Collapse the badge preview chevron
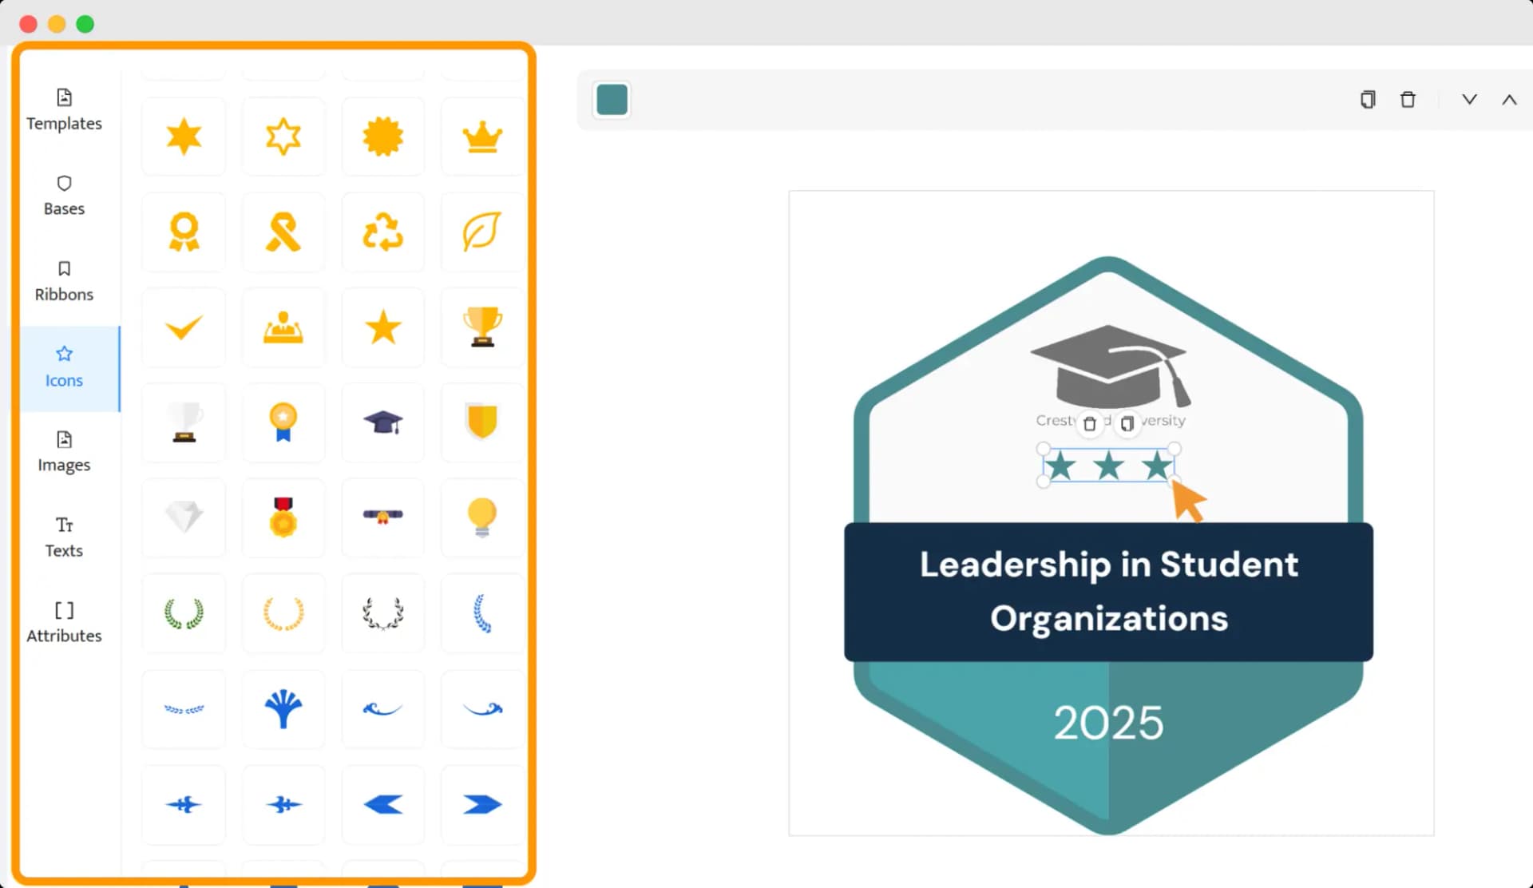The height and width of the screenshot is (888, 1533). (x=1507, y=99)
